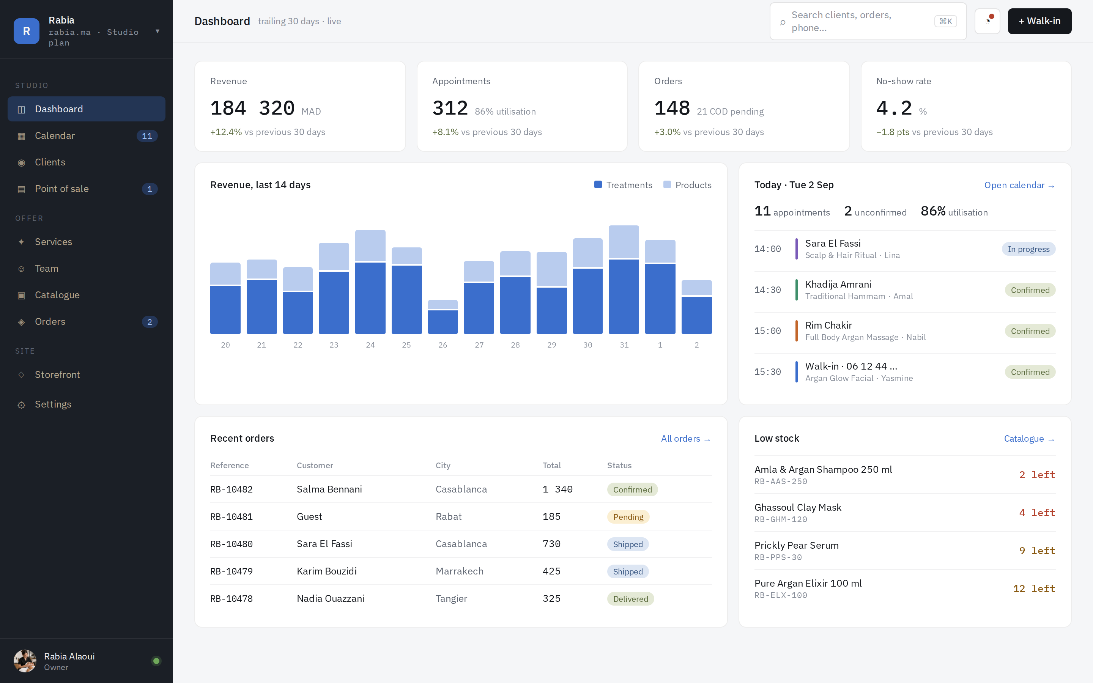This screenshot has width=1093, height=683.
Task: Follow the Open calendar link
Action: pos(1019,185)
